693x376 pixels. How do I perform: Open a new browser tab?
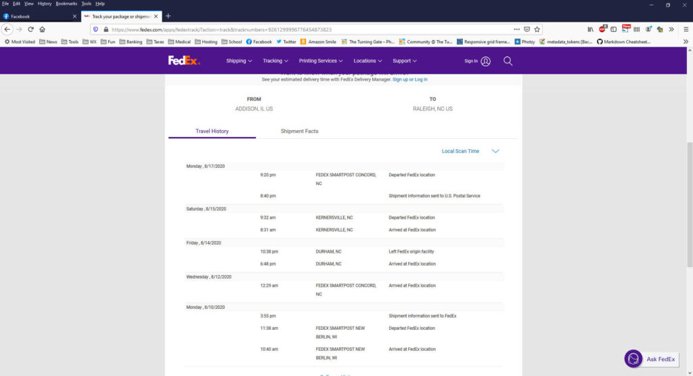[x=168, y=16]
